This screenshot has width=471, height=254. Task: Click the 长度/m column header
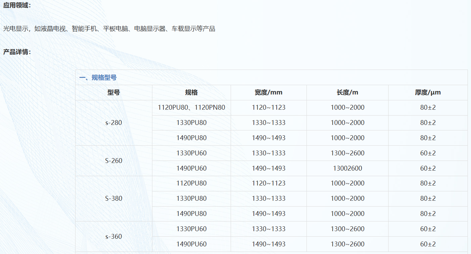347,92
